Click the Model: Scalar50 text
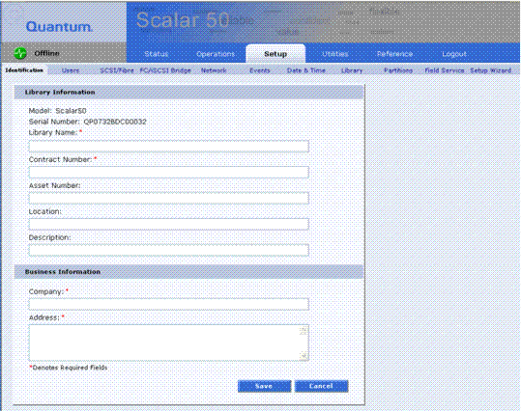The width and height of the screenshot is (521, 411). point(57,111)
